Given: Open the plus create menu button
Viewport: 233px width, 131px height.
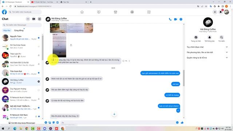Looking at the screenshot, I should click(215, 12).
